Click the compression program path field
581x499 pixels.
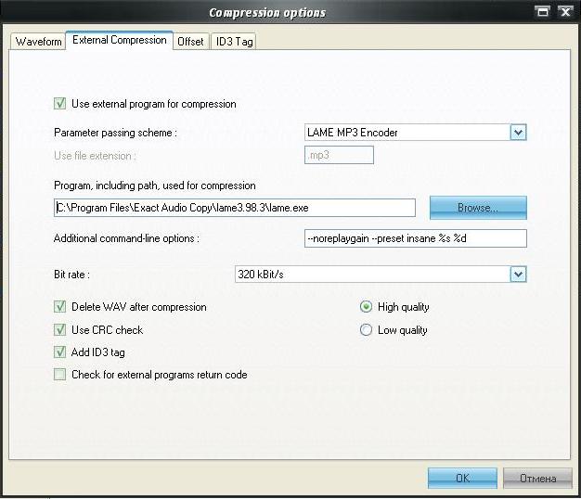[234, 208]
